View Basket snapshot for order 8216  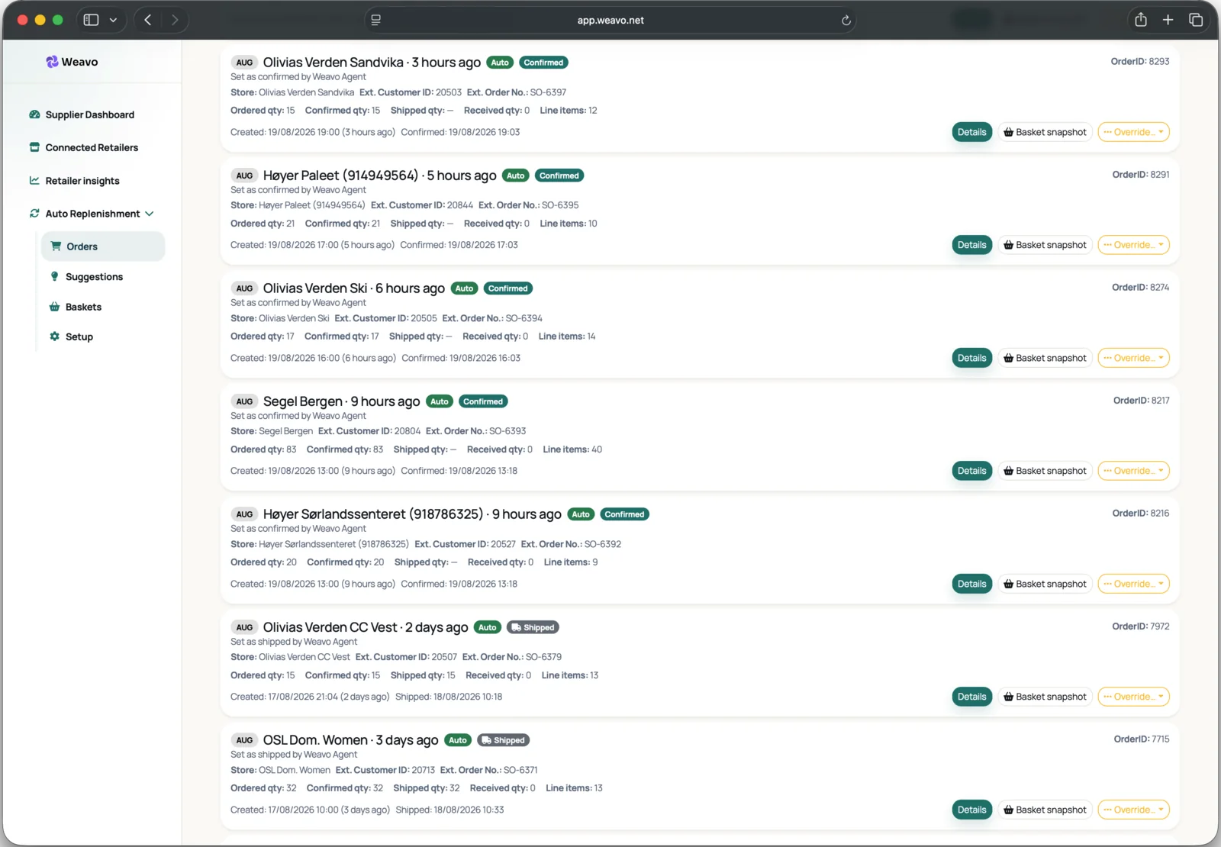click(x=1045, y=584)
